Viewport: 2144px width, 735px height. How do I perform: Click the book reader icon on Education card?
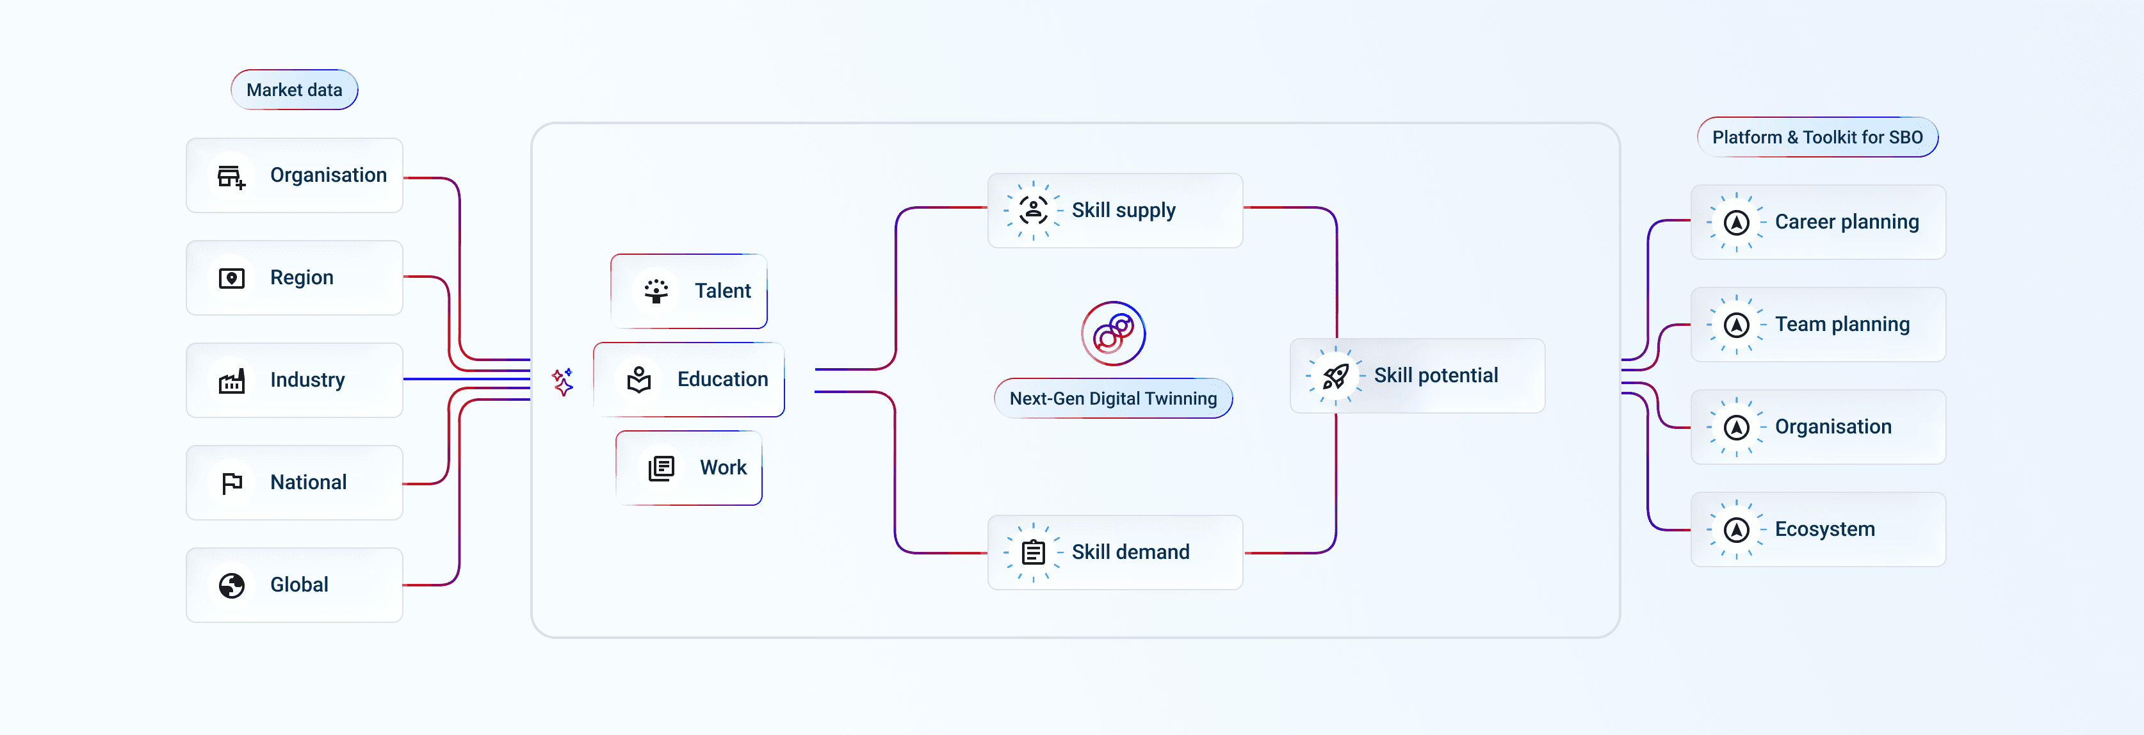coord(639,380)
